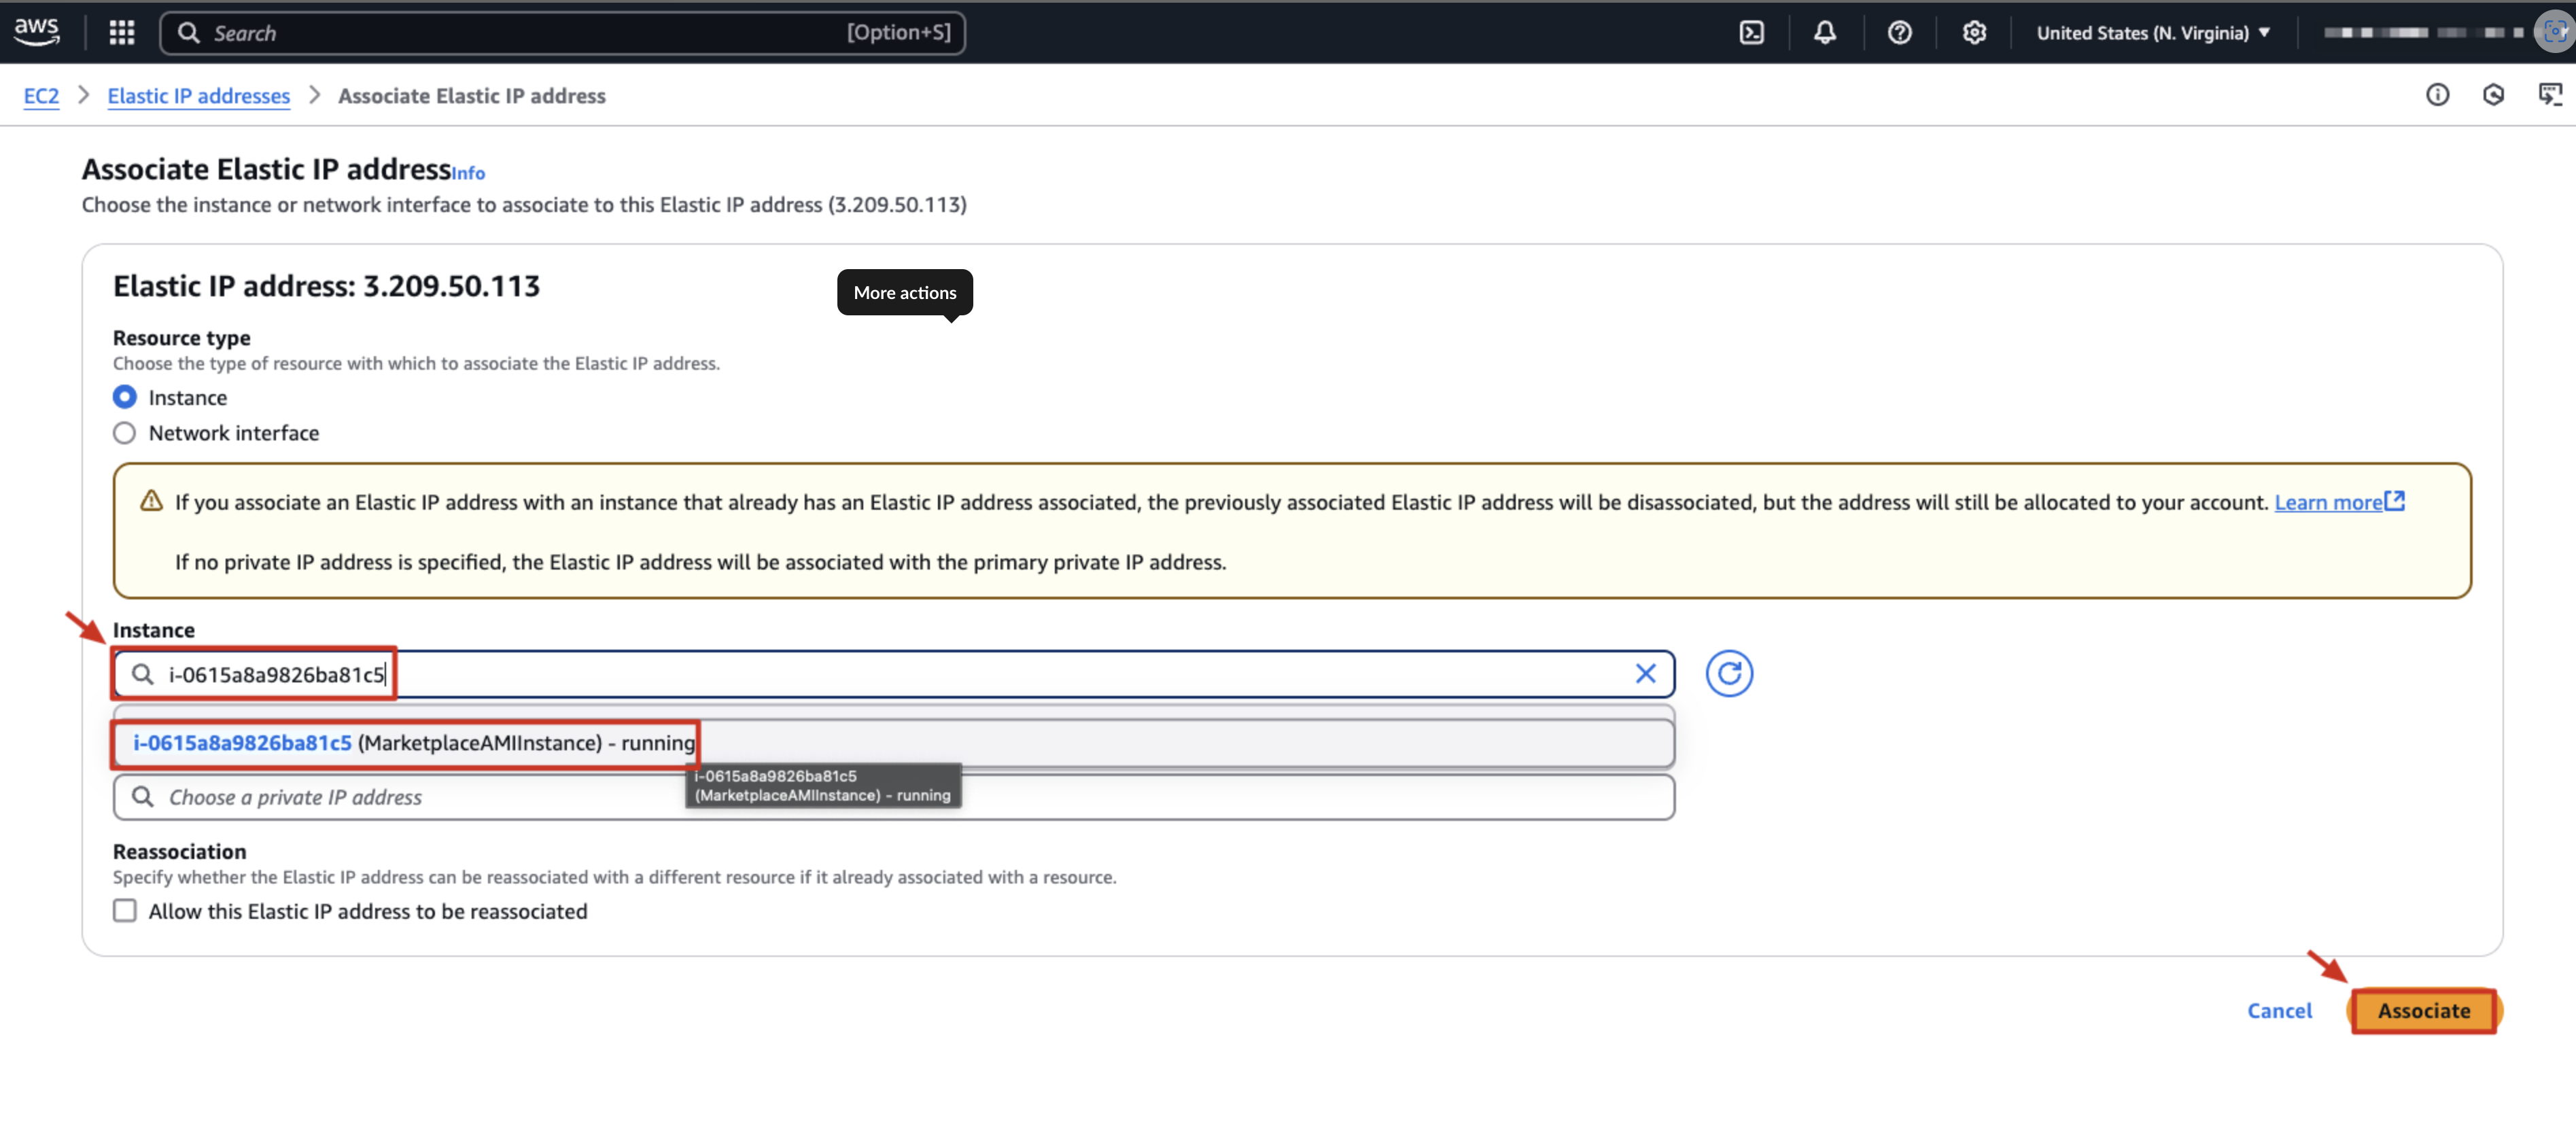This screenshot has height=1139, width=2576.
Task: Click the AWS logo home icon
Action: (x=37, y=31)
